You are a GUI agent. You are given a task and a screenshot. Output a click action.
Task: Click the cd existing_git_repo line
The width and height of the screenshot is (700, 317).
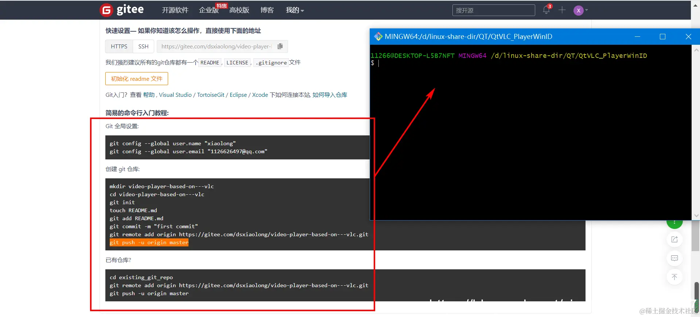coord(141,277)
